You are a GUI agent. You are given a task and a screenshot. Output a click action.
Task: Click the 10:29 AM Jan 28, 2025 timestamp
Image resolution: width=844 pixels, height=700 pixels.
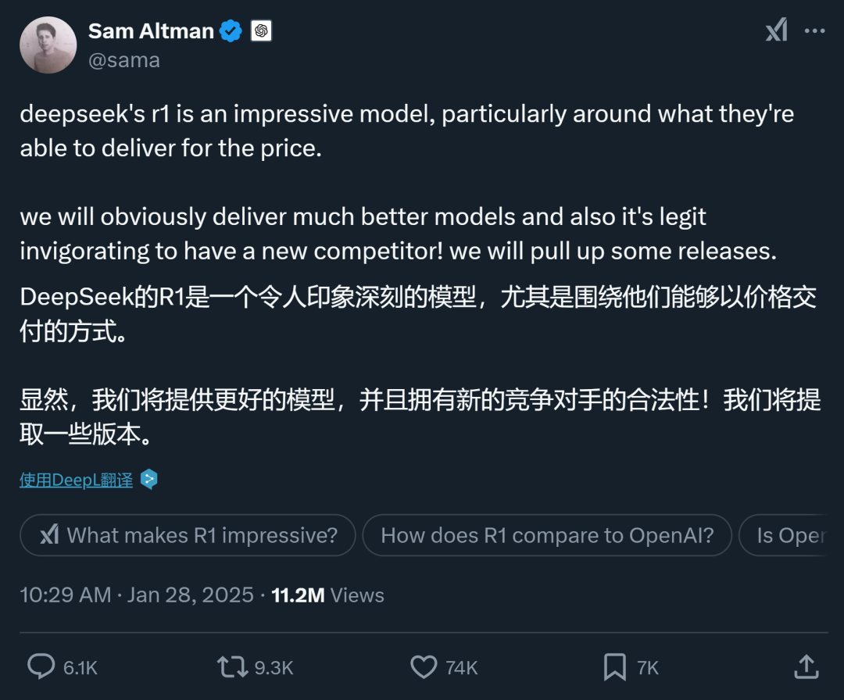136,595
